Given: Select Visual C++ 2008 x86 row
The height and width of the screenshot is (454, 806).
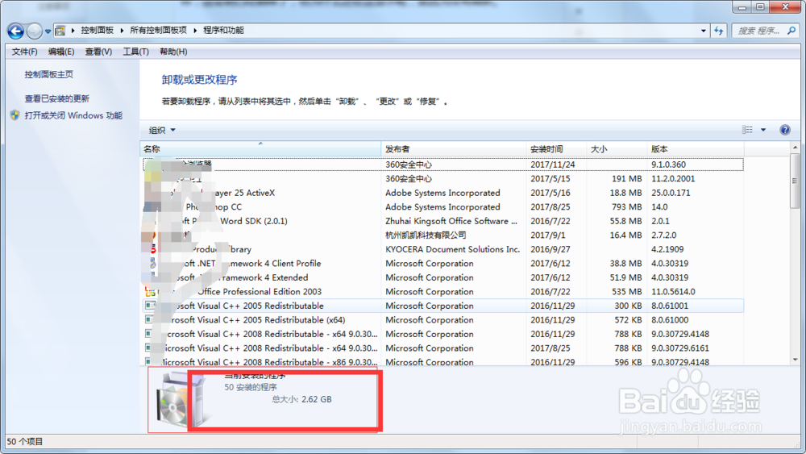Looking at the screenshot, I should click(x=442, y=361).
